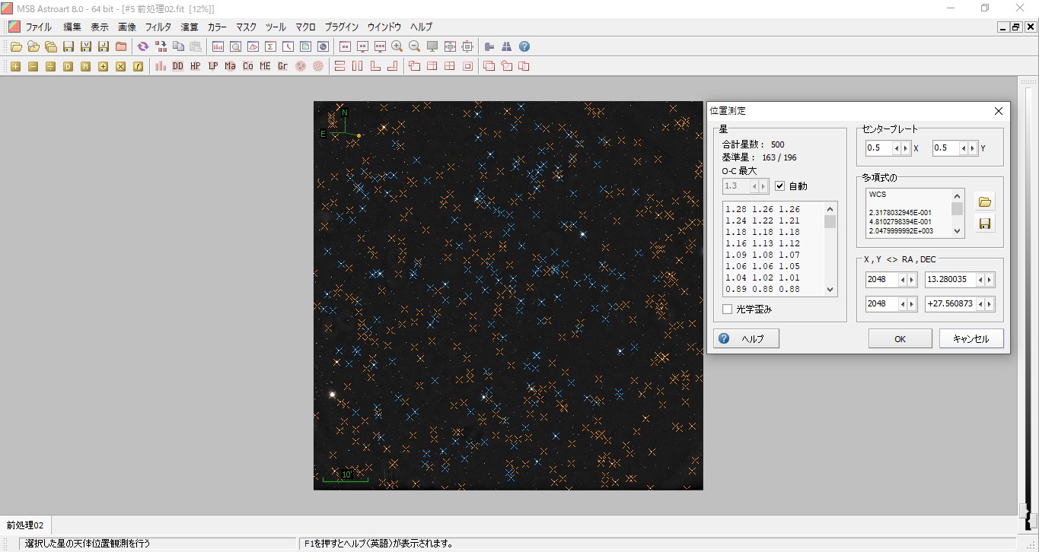Click the divide images icon

click(x=50, y=66)
